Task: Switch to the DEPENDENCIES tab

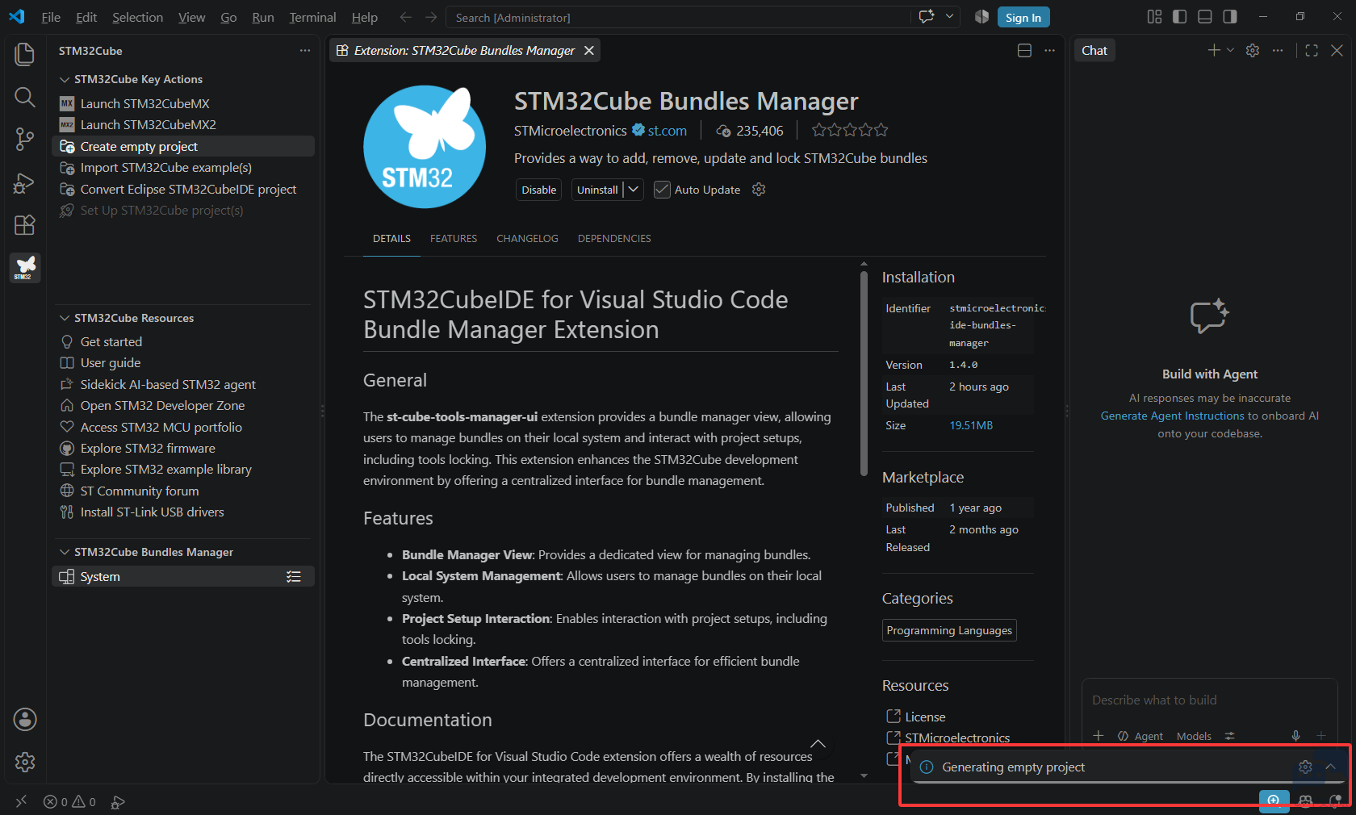Action: [614, 239]
